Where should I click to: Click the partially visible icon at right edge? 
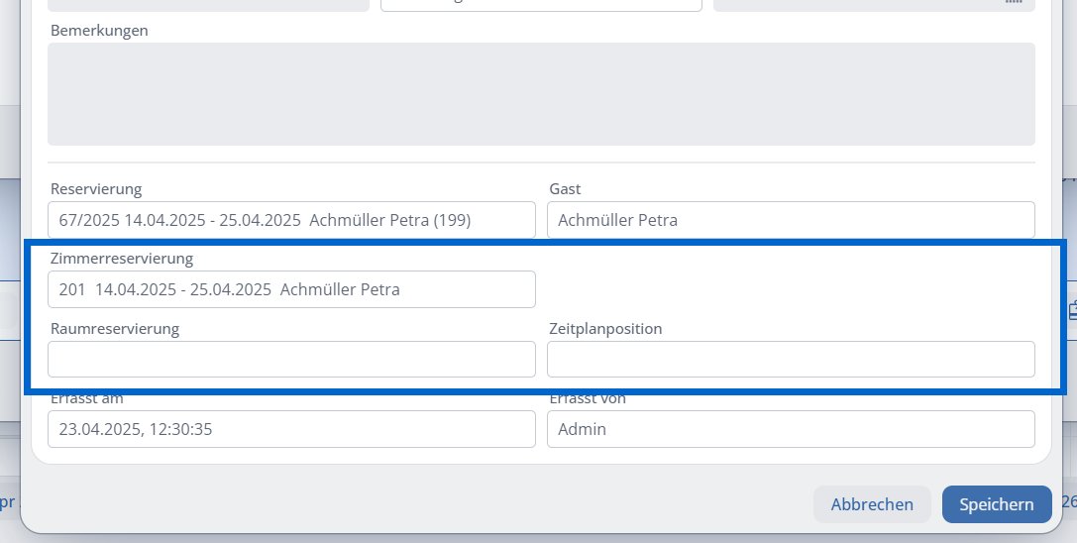click(1072, 310)
